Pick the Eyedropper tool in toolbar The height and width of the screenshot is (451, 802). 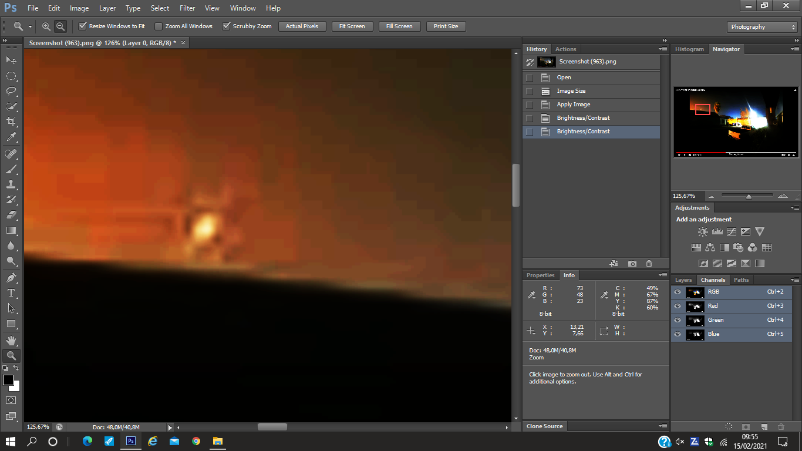11,137
